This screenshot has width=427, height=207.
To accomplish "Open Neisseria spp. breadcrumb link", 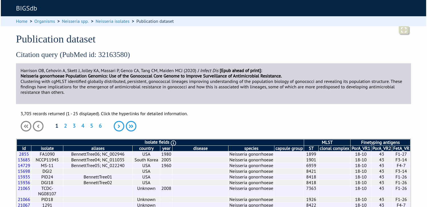I will (x=75, y=21).
